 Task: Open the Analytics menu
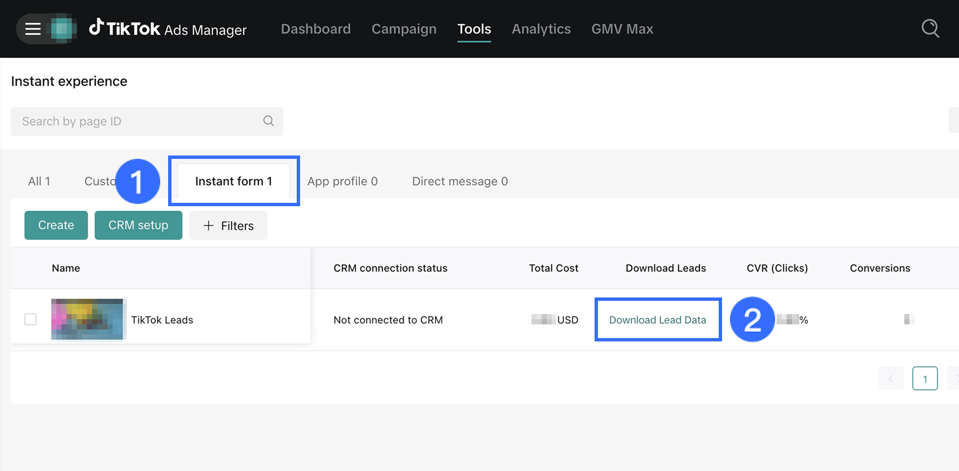coord(541,29)
